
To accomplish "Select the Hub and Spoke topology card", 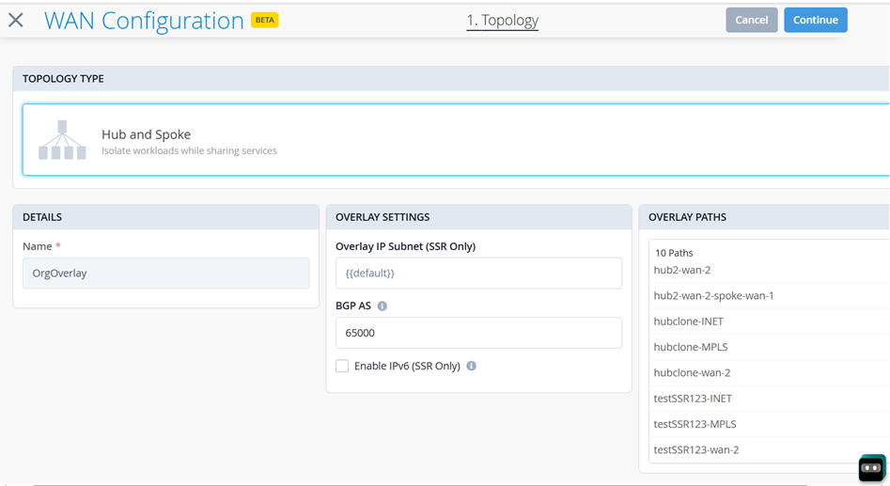I will point(456,140).
